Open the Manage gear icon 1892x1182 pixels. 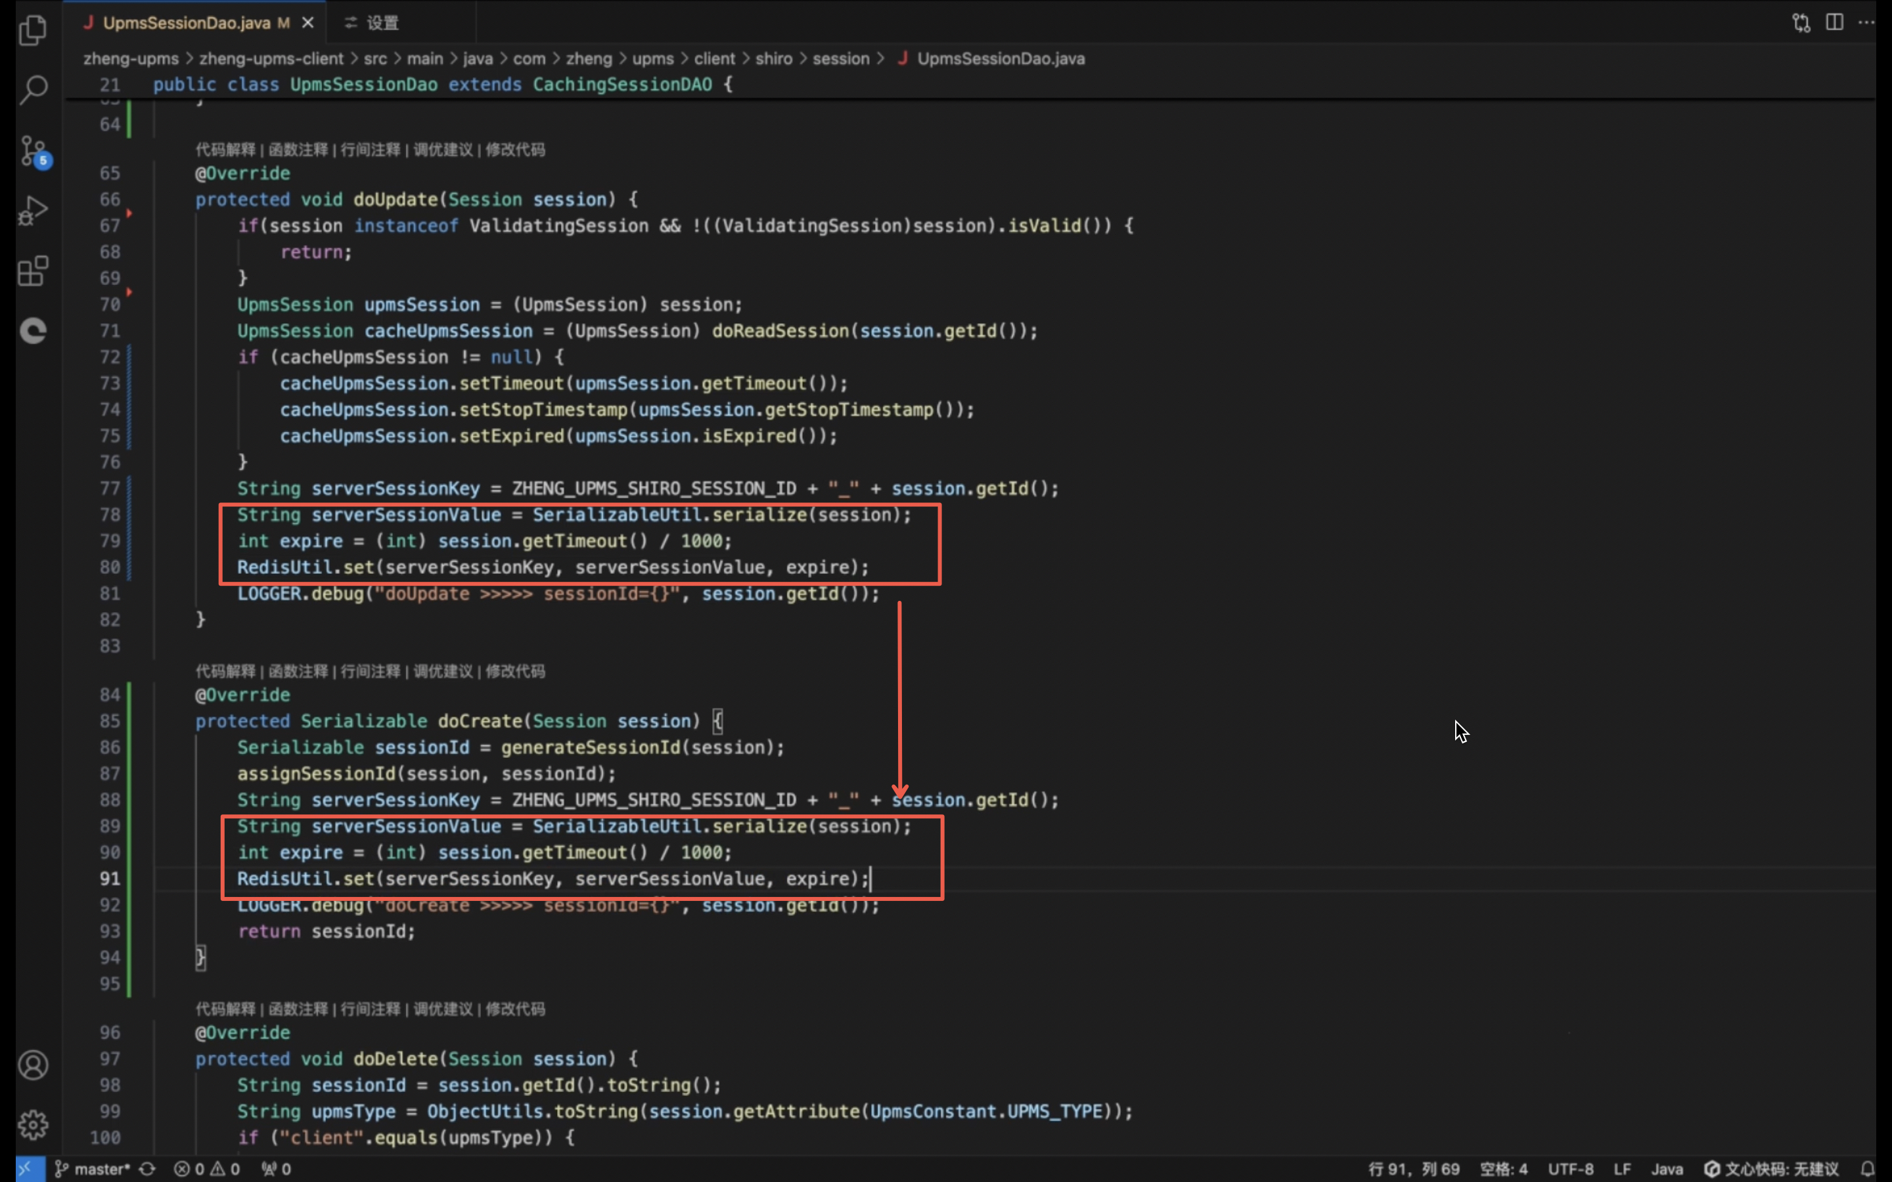click(33, 1124)
